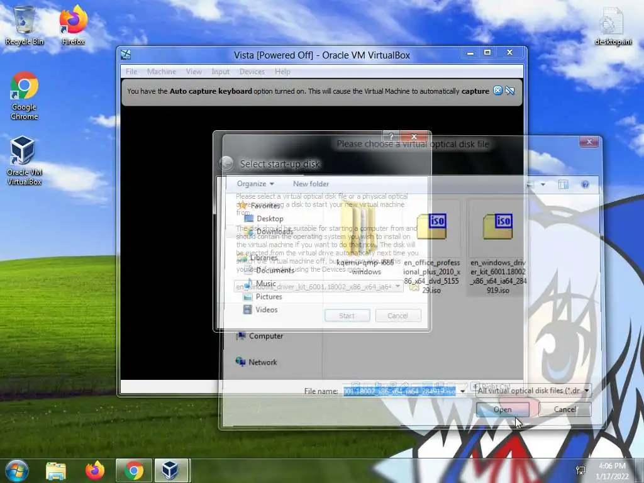This screenshot has width=644, height=483.
Task: Click Start in the start-up disk dialog
Action: [x=347, y=316]
